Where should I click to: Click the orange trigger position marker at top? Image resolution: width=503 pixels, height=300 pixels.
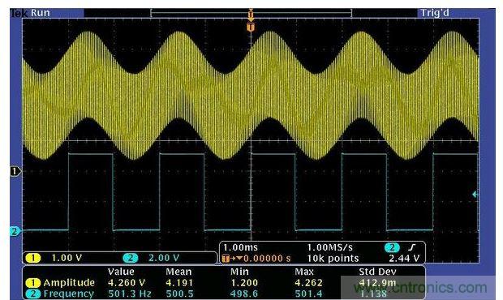[x=251, y=28]
